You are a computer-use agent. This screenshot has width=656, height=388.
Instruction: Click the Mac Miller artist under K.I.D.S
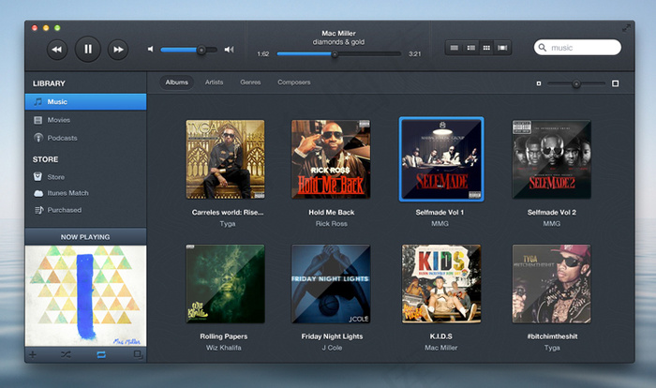click(441, 348)
